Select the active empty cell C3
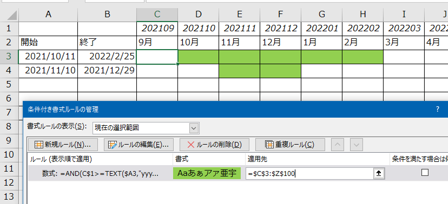 click(x=157, y=57)
